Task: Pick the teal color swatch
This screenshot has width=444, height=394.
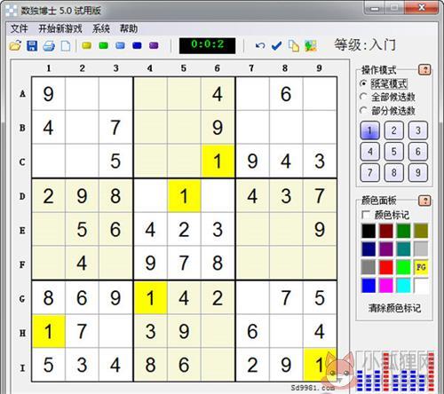Action: click(x=403, y=249)
